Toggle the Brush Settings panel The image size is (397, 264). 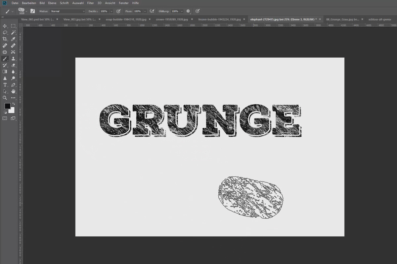click(33, 11)
